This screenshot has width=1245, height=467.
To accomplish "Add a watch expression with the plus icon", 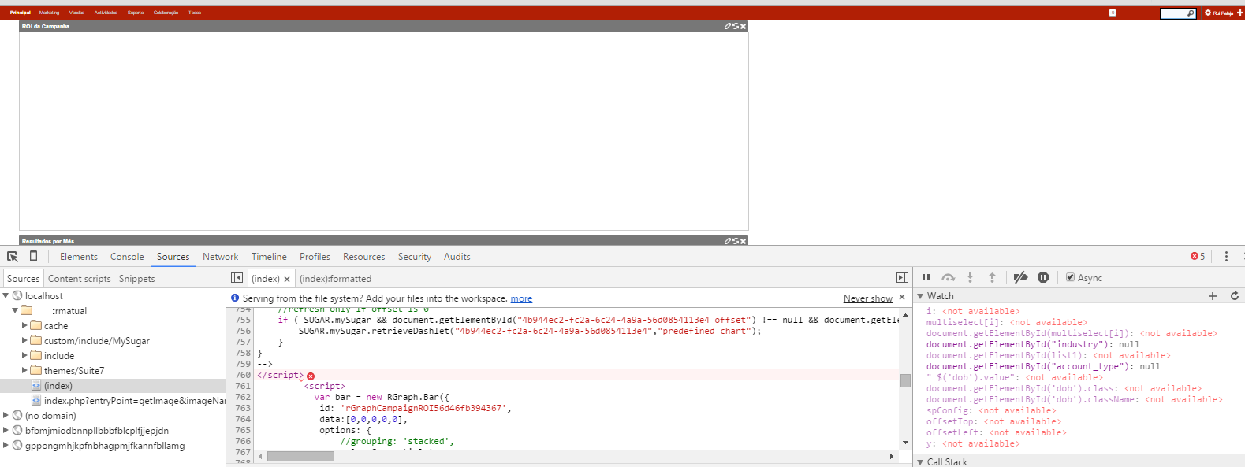I will pyautogui.click(x=1213, y=296).
